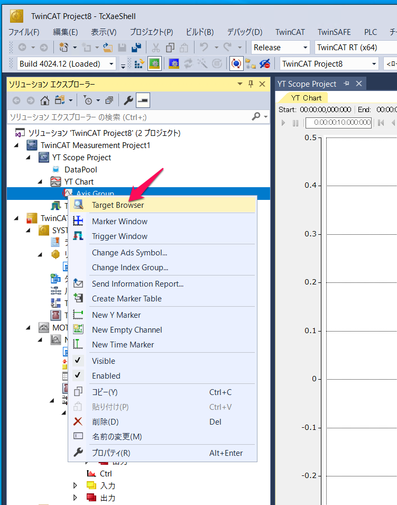The width and height of the screenshot is (397, 505).
Task: Click the Restart TwinCAT Run Mode icon
Action: (x=154, y=64)
